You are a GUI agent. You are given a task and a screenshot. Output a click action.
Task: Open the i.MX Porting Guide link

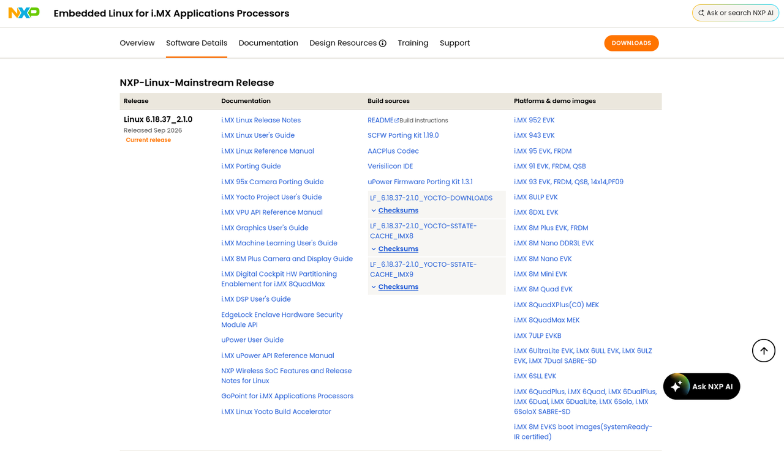point(251,166)
